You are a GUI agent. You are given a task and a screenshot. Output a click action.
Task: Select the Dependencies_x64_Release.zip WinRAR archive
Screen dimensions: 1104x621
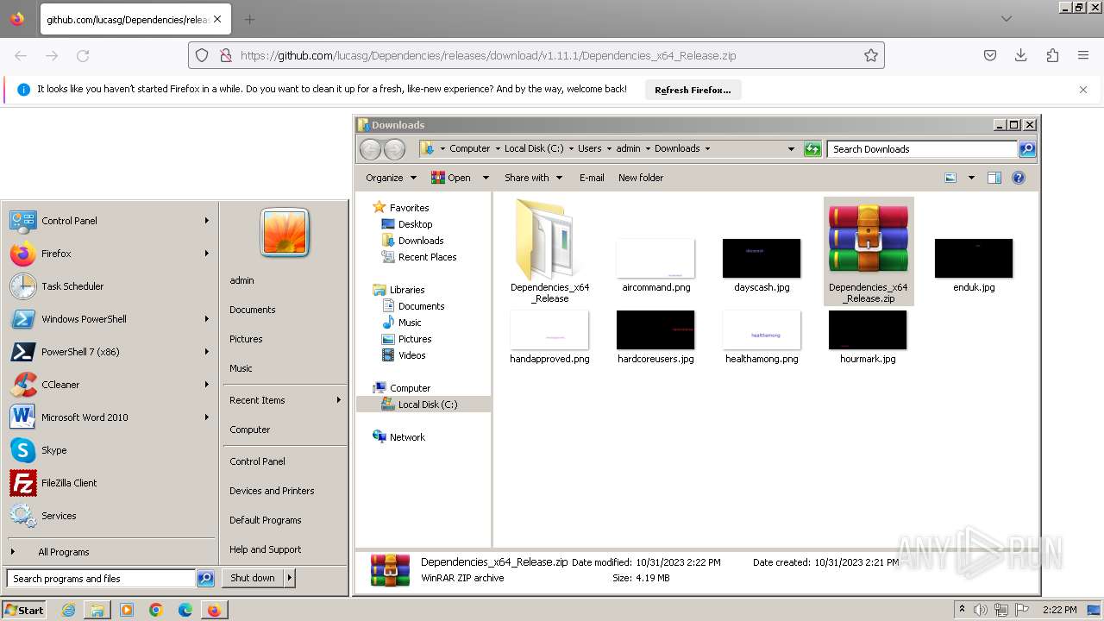pos(869,251)
